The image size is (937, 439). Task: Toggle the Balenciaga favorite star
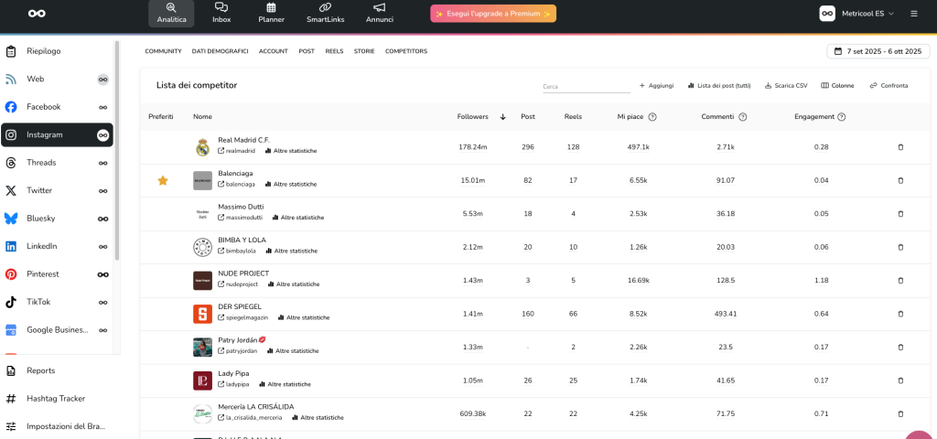163,180
